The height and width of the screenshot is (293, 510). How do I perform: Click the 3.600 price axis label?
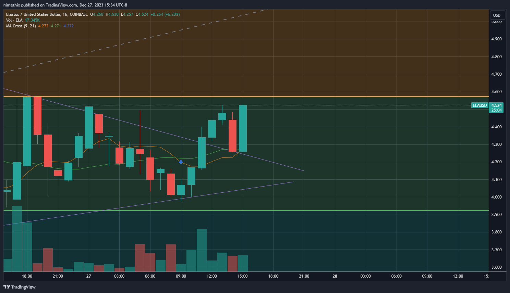click(496, 267)
